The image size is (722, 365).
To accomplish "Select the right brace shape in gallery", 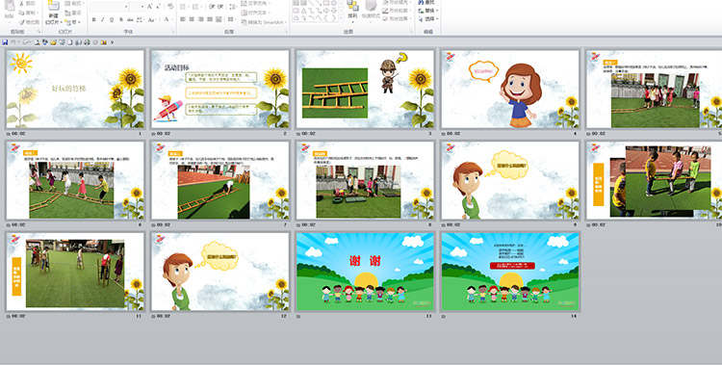I will [x=333, y=18].
